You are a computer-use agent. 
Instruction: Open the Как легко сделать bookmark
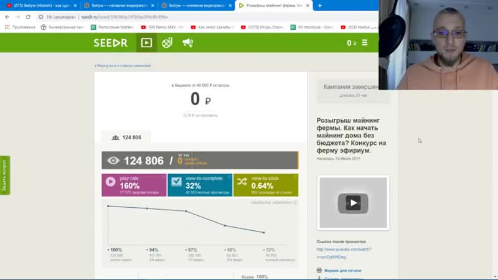pos(212,27)
